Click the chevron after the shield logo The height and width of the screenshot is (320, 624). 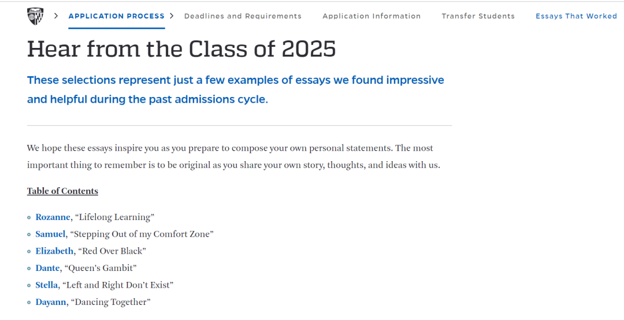point(56,16)
